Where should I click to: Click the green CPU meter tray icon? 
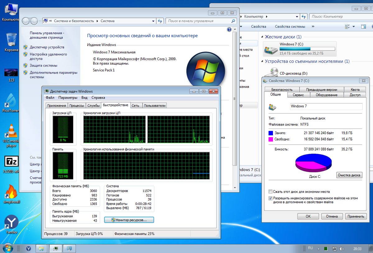[x=325, y=249]
